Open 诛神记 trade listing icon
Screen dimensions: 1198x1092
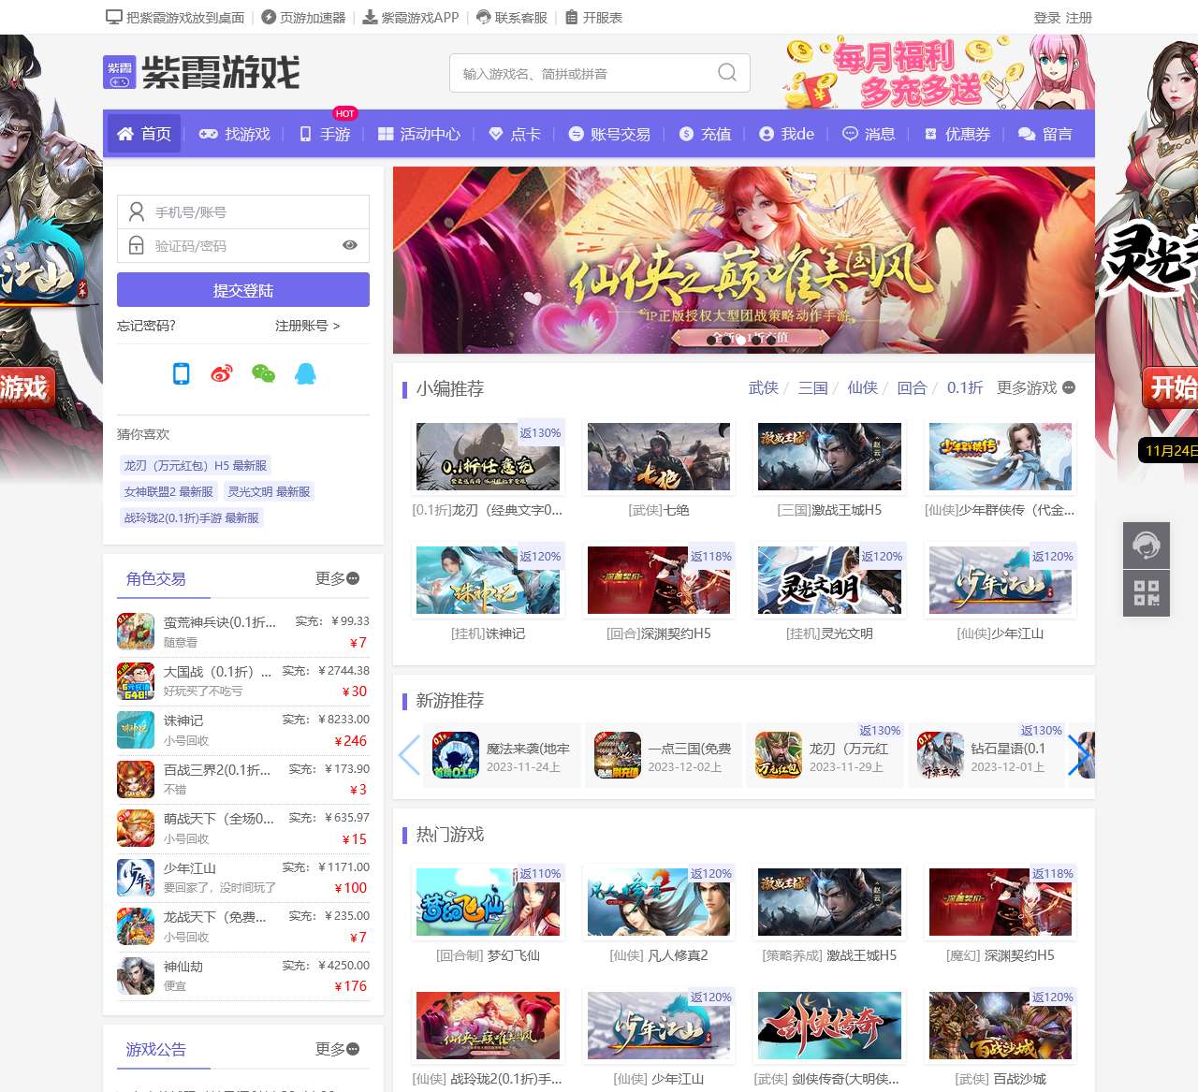coord(136,730)
